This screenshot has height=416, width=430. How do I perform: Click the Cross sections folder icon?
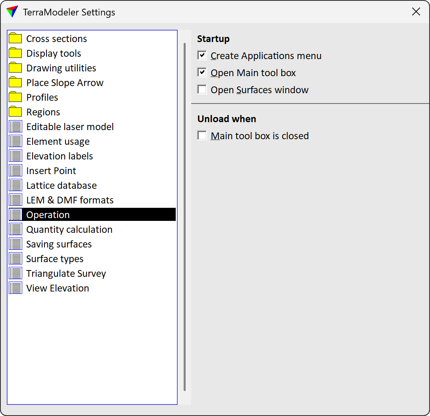[x=15, y=38]
